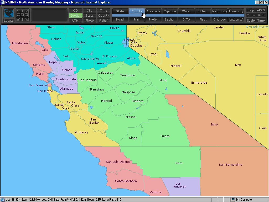Enable the LatLon 1° overlay
This screenshot has width=269, height=202.
236,19
